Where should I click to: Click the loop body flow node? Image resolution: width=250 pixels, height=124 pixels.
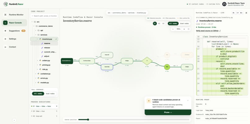[x=107, y=67]
